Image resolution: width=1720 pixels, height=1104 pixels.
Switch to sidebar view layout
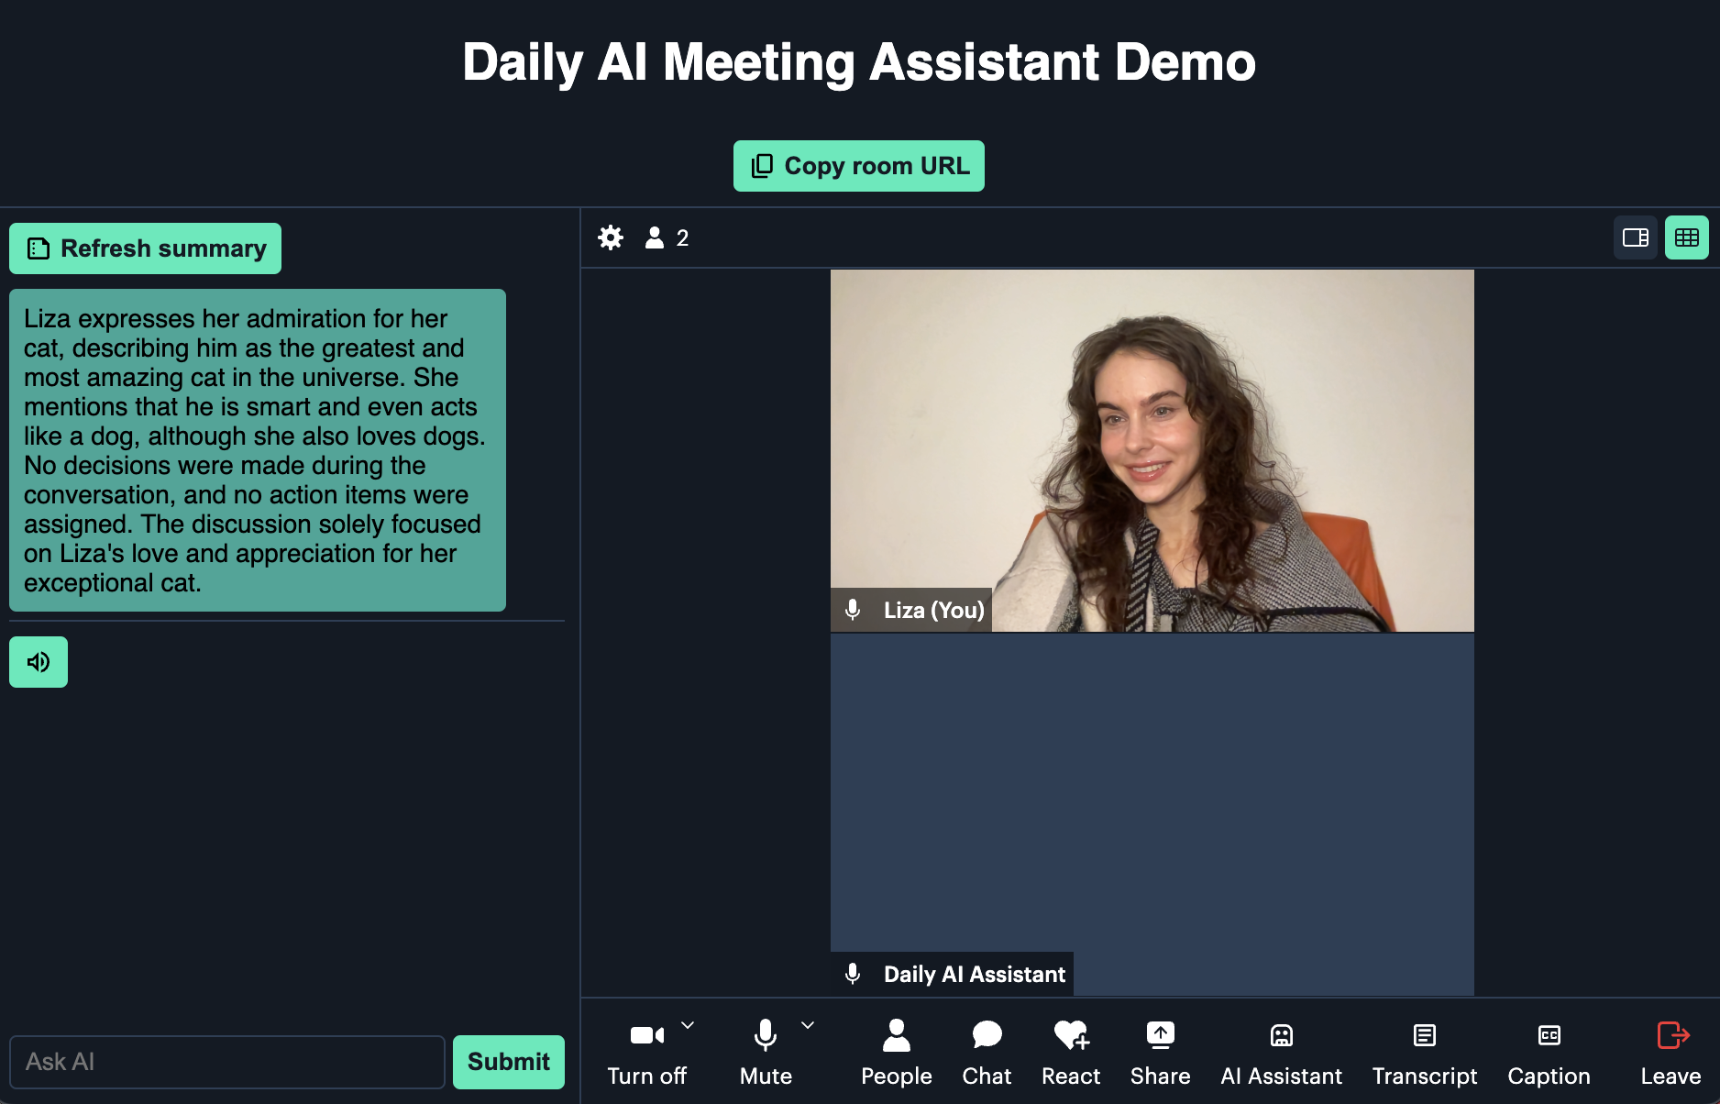coord(1635,237)
